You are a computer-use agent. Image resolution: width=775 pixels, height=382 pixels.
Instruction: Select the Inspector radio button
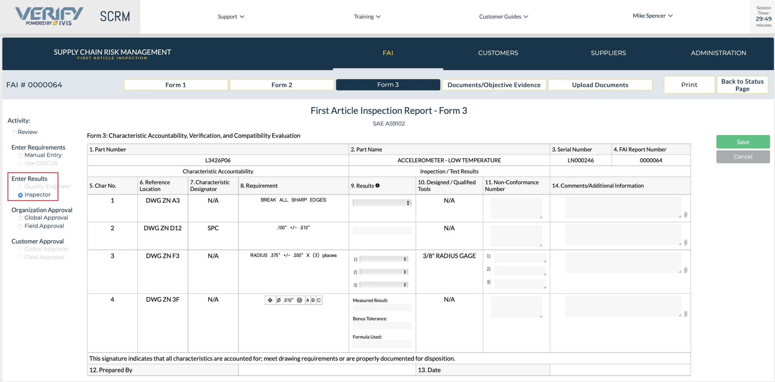[x=20, y=195]
